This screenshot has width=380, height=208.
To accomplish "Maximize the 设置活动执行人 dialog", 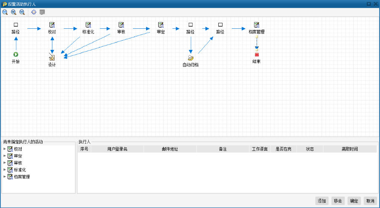I will click(369, 4).
